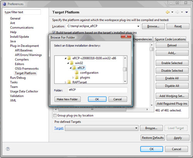Click the Eclipse Preferences window icon
The width and height of the screenshot is (193, 158).
(5, 4)
